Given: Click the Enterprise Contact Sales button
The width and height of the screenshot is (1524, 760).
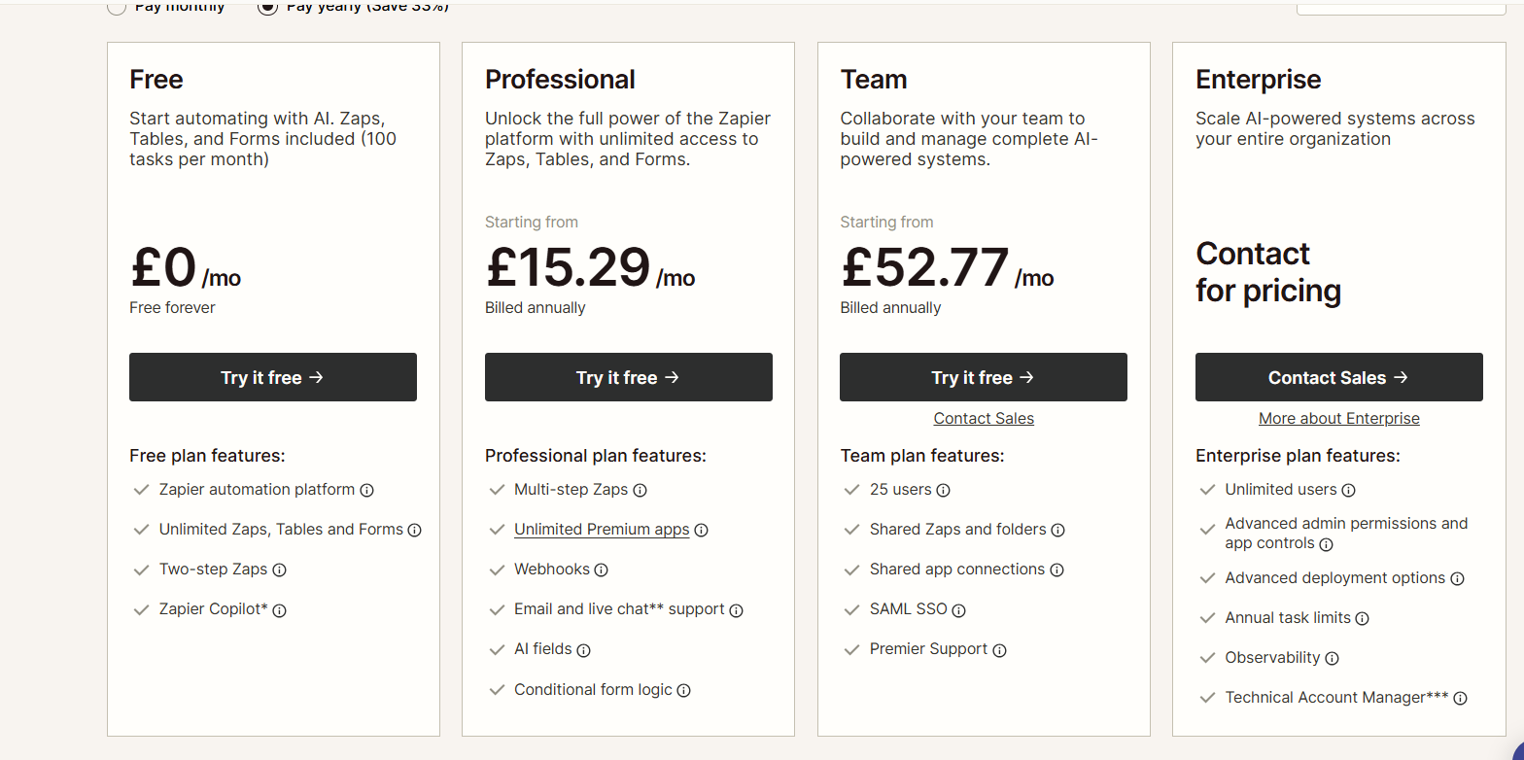Looking at the screenshot, I should (1338, 377).
